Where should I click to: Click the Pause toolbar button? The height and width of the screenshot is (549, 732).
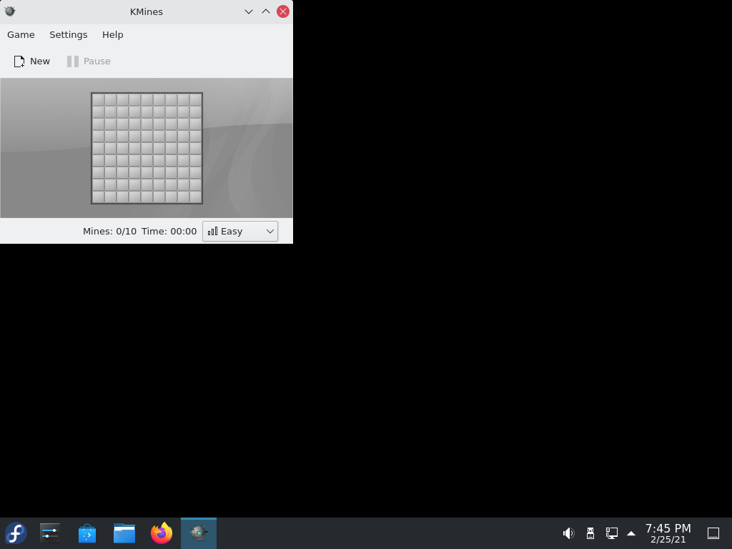tap(89, 61)
